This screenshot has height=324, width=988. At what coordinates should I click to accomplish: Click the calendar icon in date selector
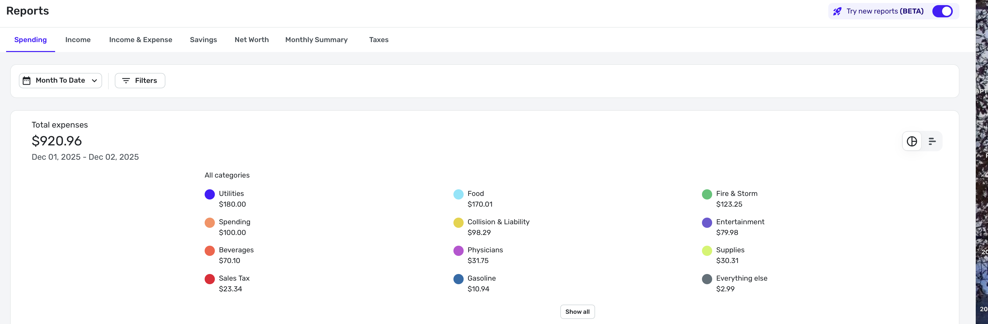pyautogui.click(x=27, y=81)
